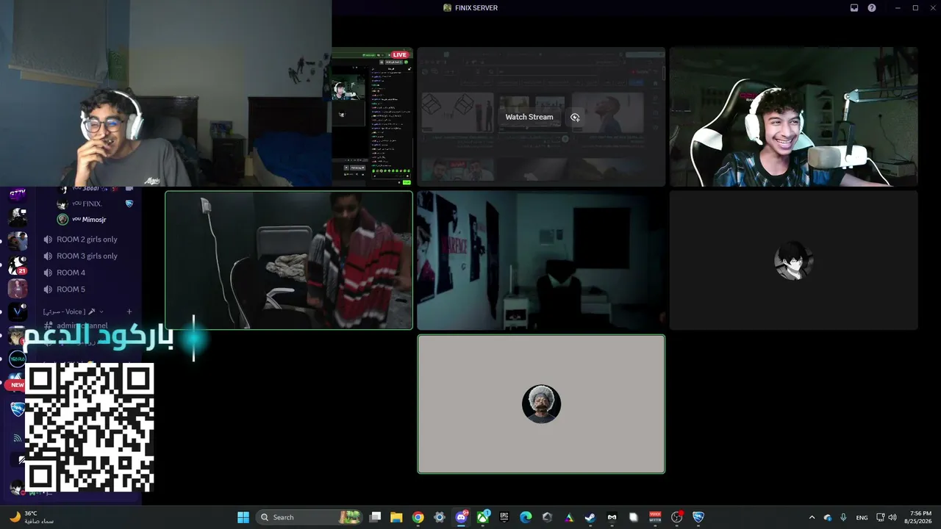
Task: Click the taskbar Search box
Action: coord(310,517)
